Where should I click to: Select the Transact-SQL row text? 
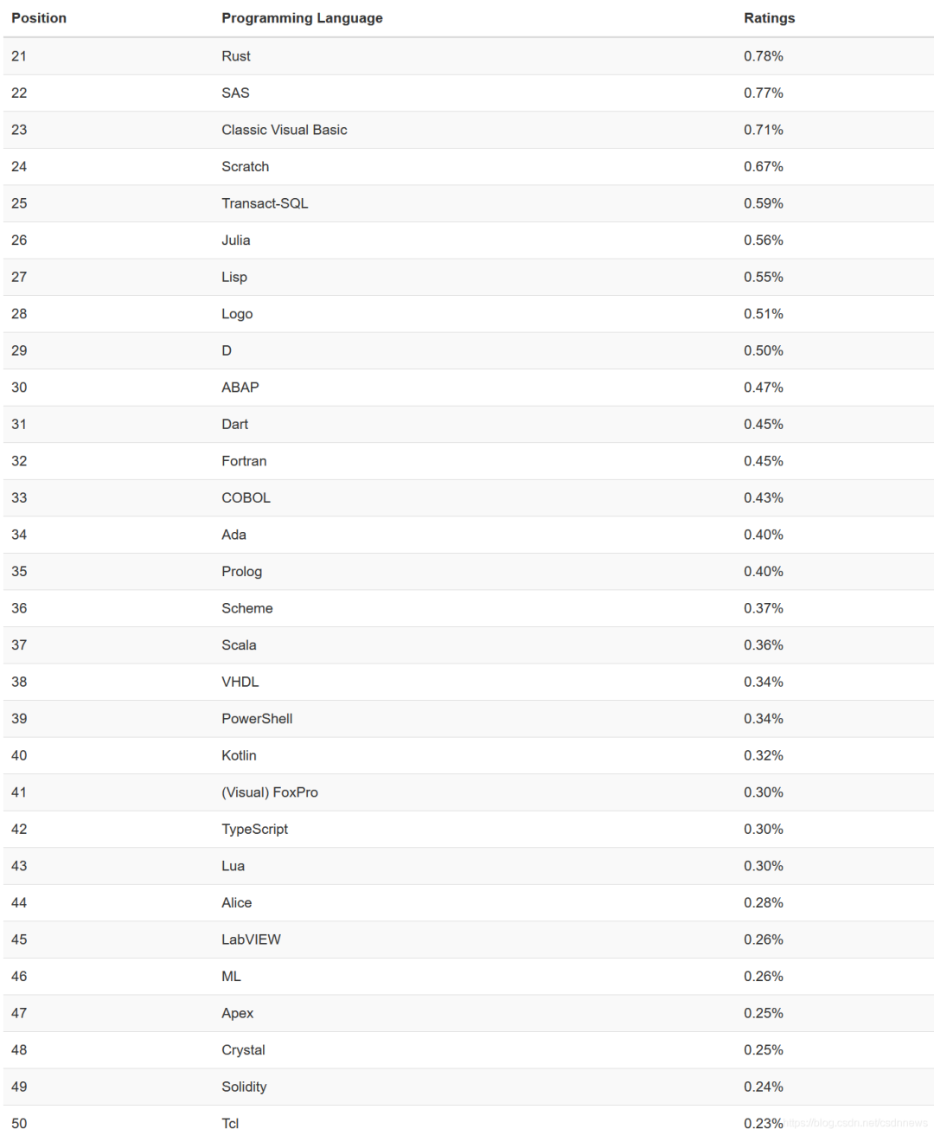click(265, 203)
